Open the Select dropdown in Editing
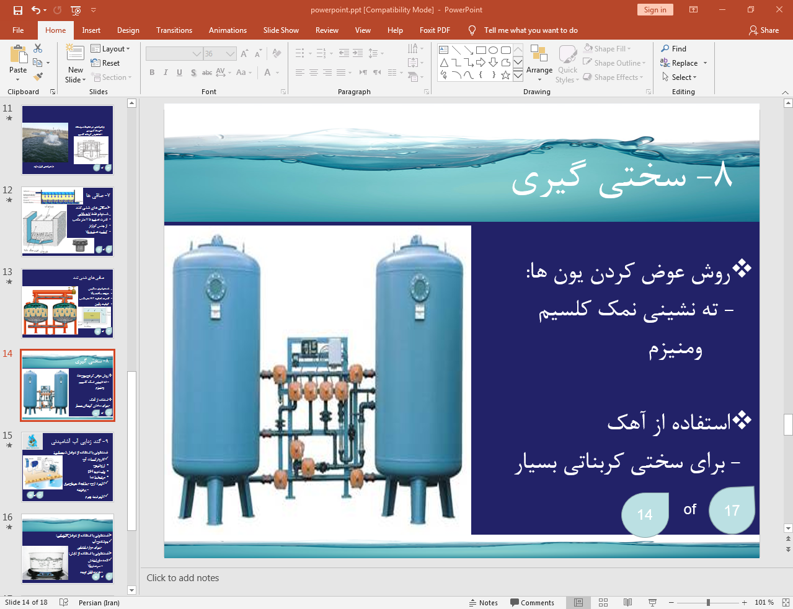 coord(680,77)
